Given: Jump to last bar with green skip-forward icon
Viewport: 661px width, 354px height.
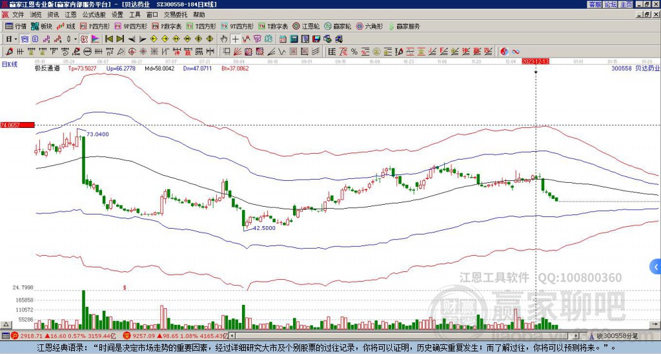Looking at the screenshot, I should click(x=120, y=39).
